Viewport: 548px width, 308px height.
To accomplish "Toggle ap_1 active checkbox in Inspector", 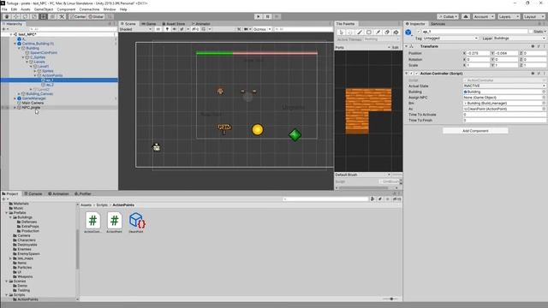I will 419,32.
